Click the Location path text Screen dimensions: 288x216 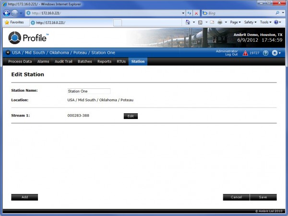coord(100,100)
